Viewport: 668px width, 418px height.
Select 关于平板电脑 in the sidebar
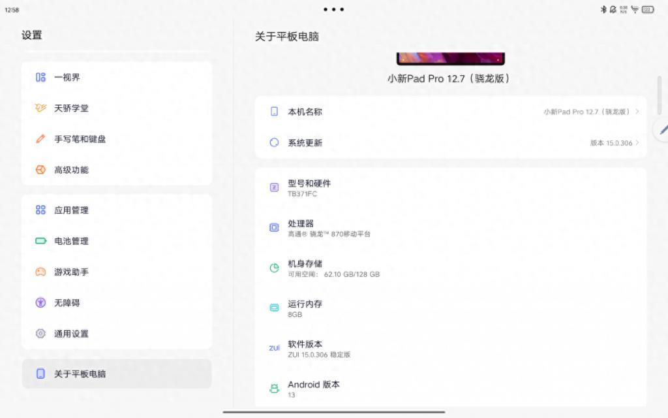pos(117,374)
